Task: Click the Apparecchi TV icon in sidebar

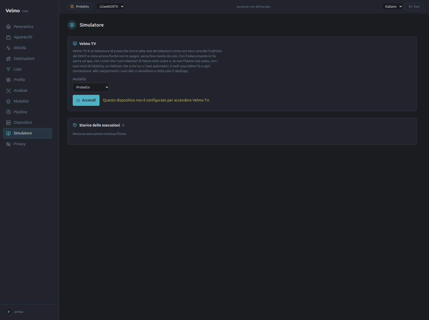Action: point(8,37)
